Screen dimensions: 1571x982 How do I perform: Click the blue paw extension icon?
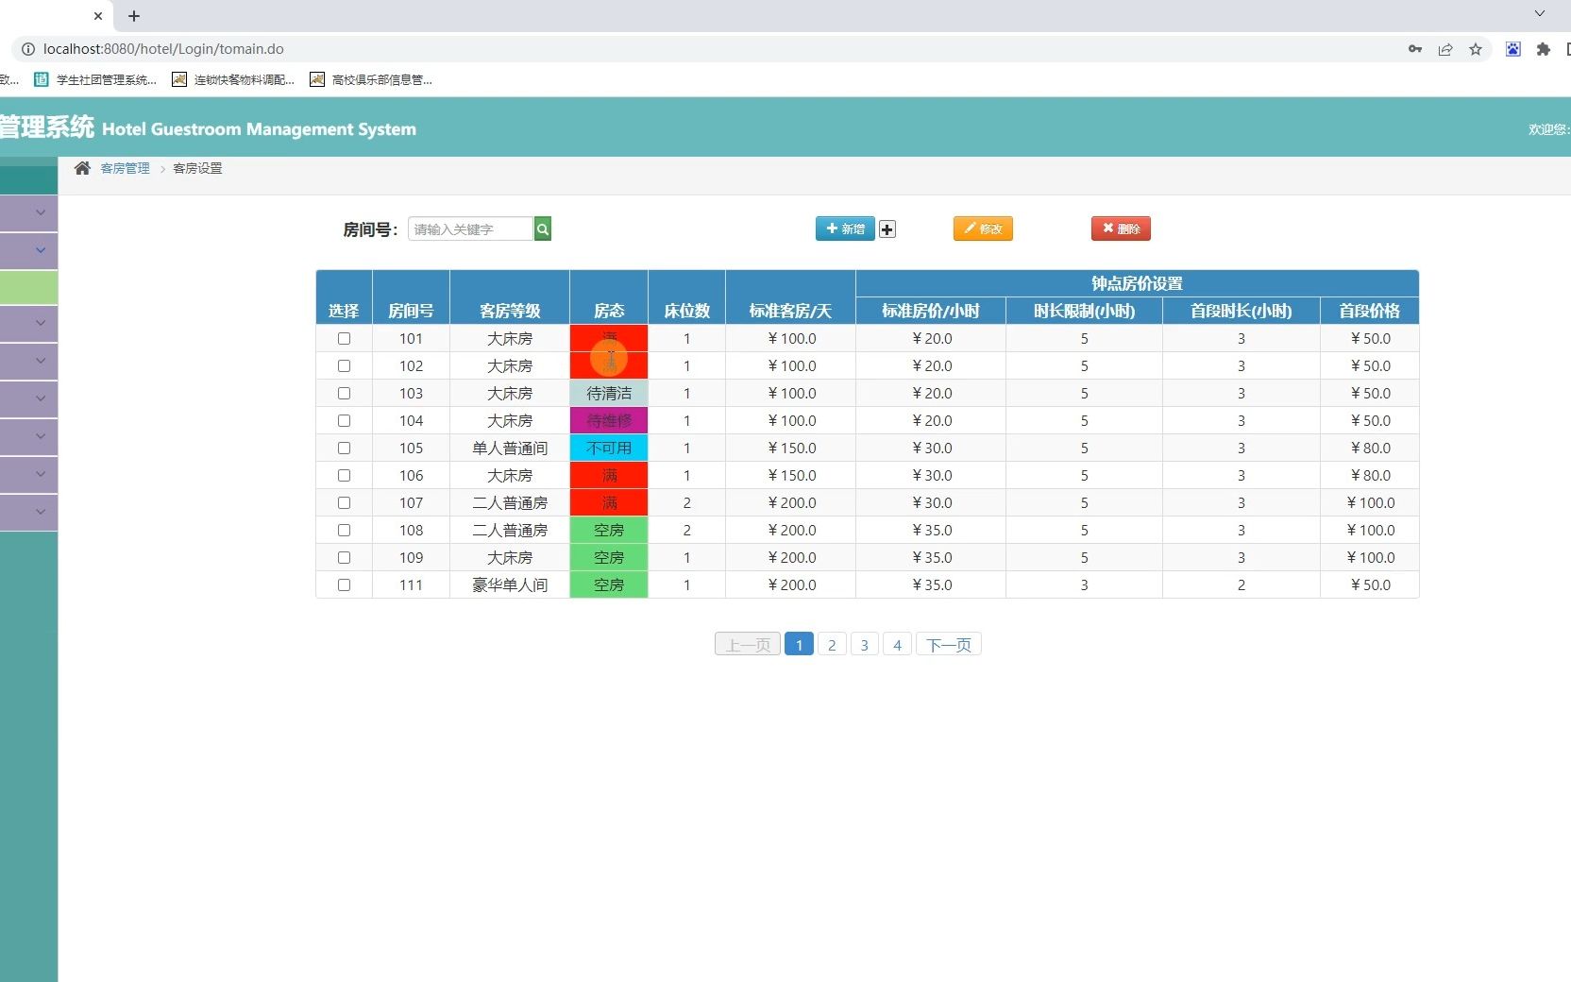pos(1513,49)
